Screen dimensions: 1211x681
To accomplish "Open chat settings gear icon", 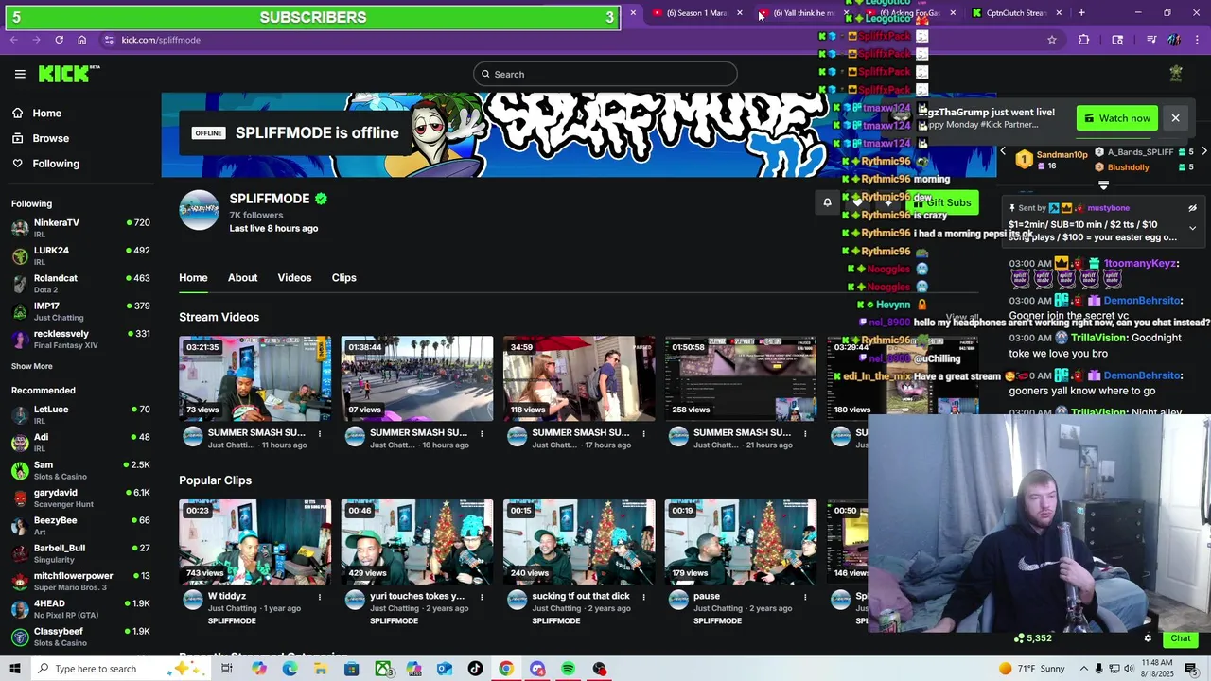I will click(x=1148, y=638).
